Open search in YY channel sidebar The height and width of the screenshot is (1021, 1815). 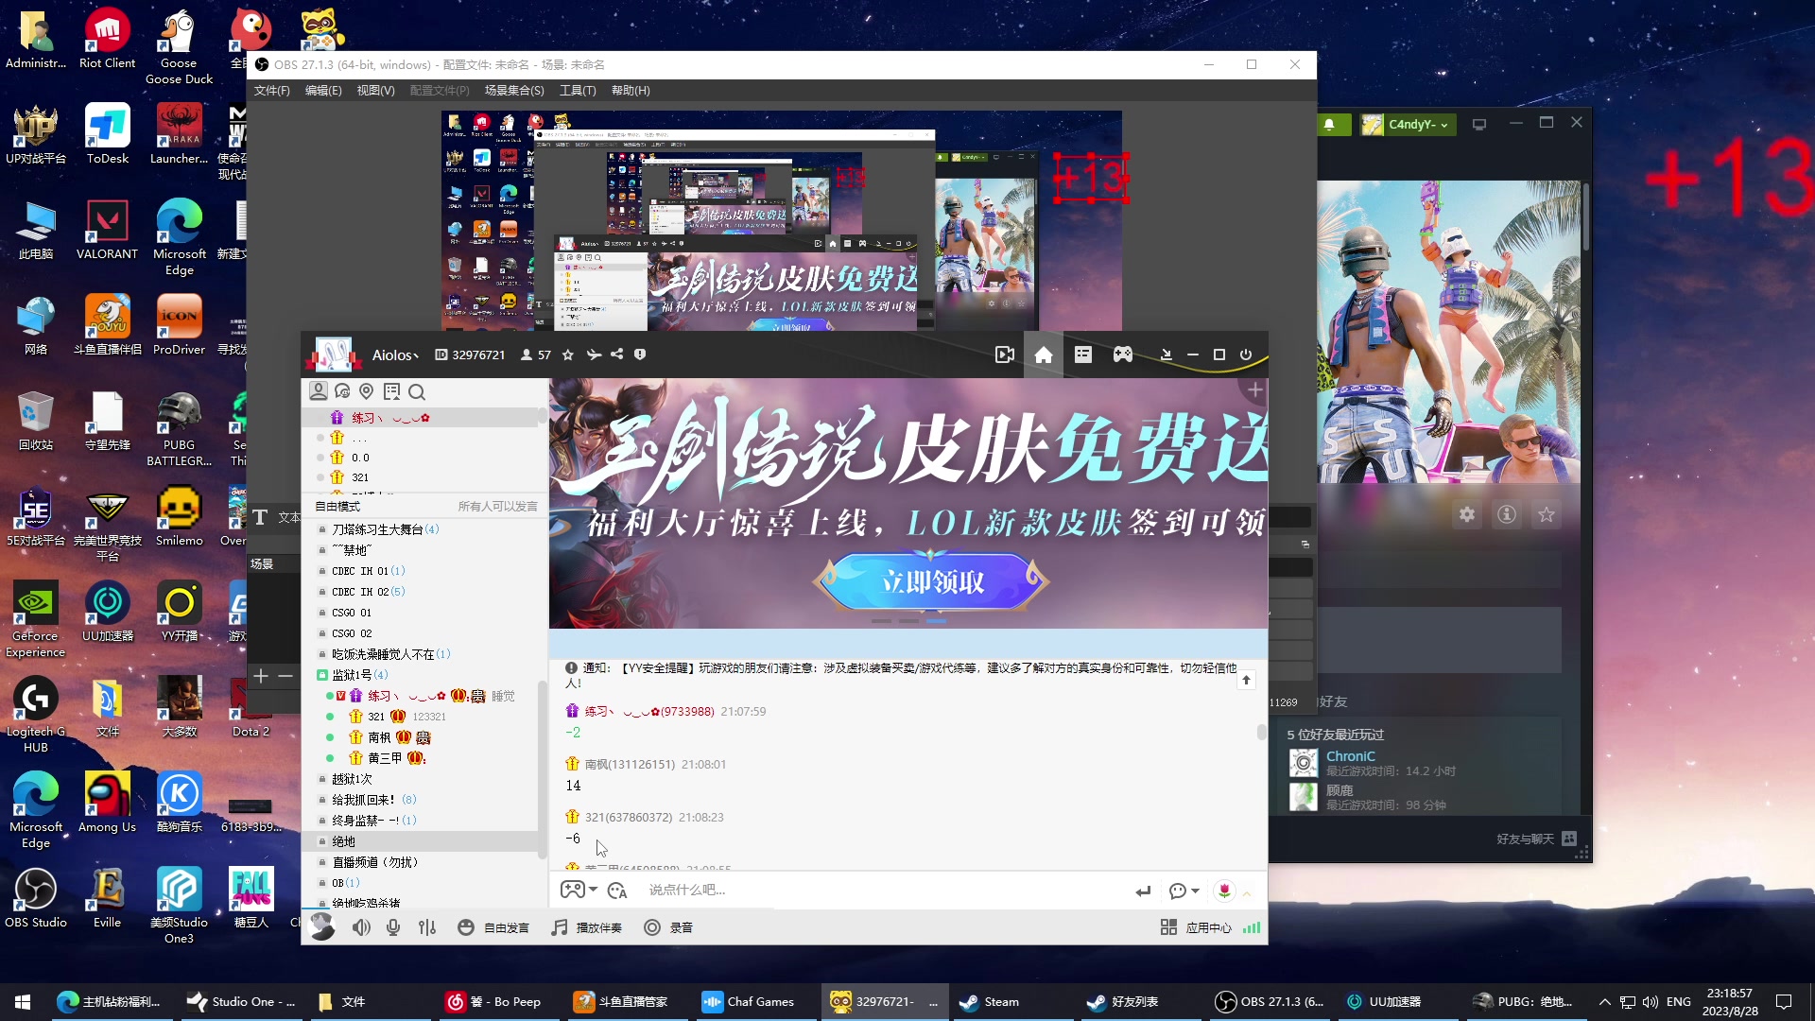coord(417,391)
